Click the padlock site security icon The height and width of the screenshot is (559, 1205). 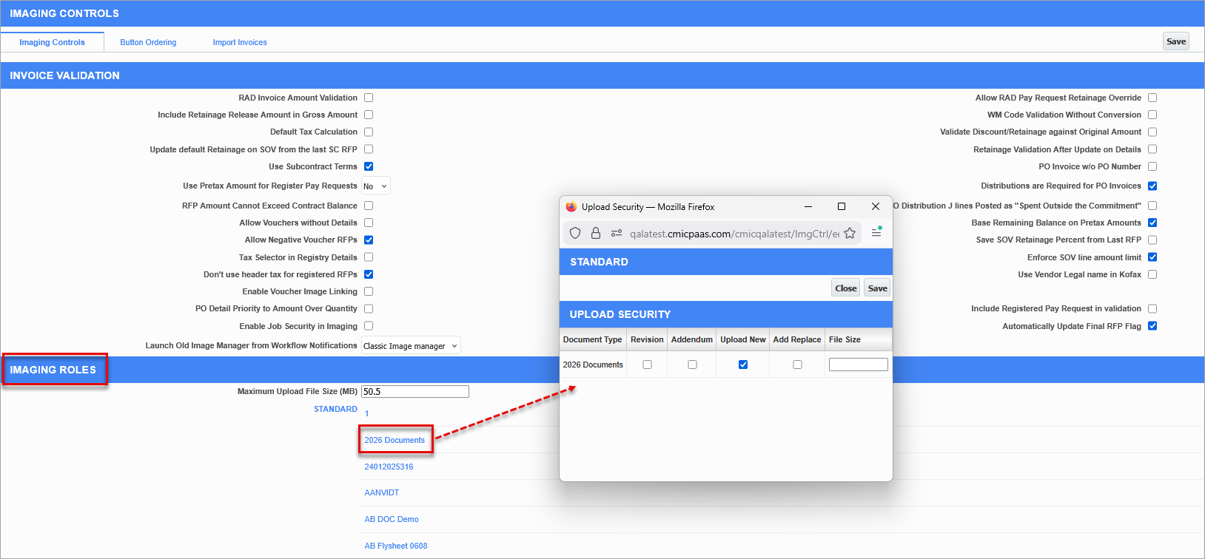click(x=596, y=233)
